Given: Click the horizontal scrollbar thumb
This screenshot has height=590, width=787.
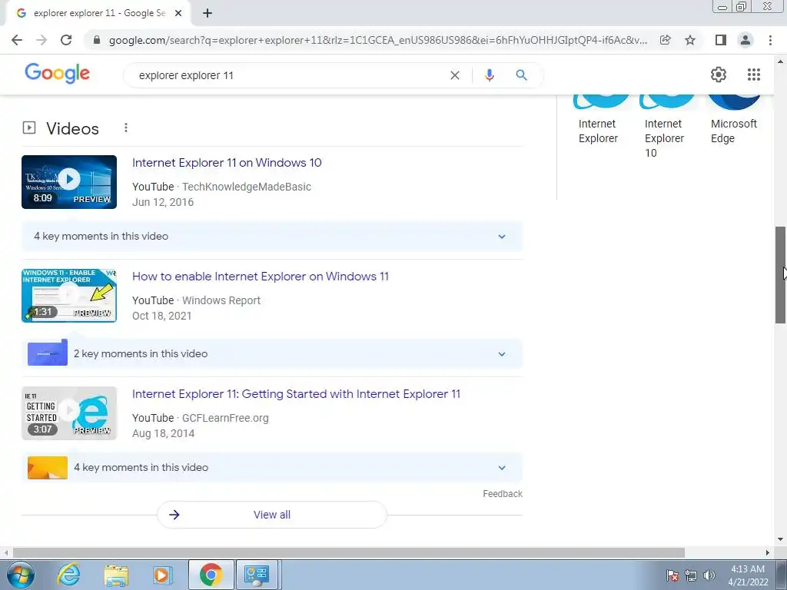Looking at the screenshot, I should coord(349,552).
